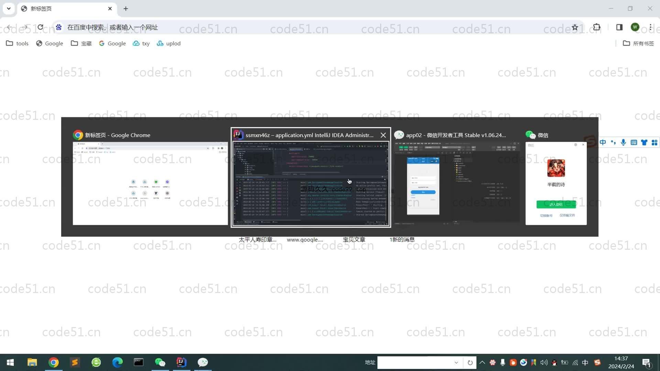Click Sogou voice input microphone
This screenshot has height=371, width=660.
[x=623, y=142]
